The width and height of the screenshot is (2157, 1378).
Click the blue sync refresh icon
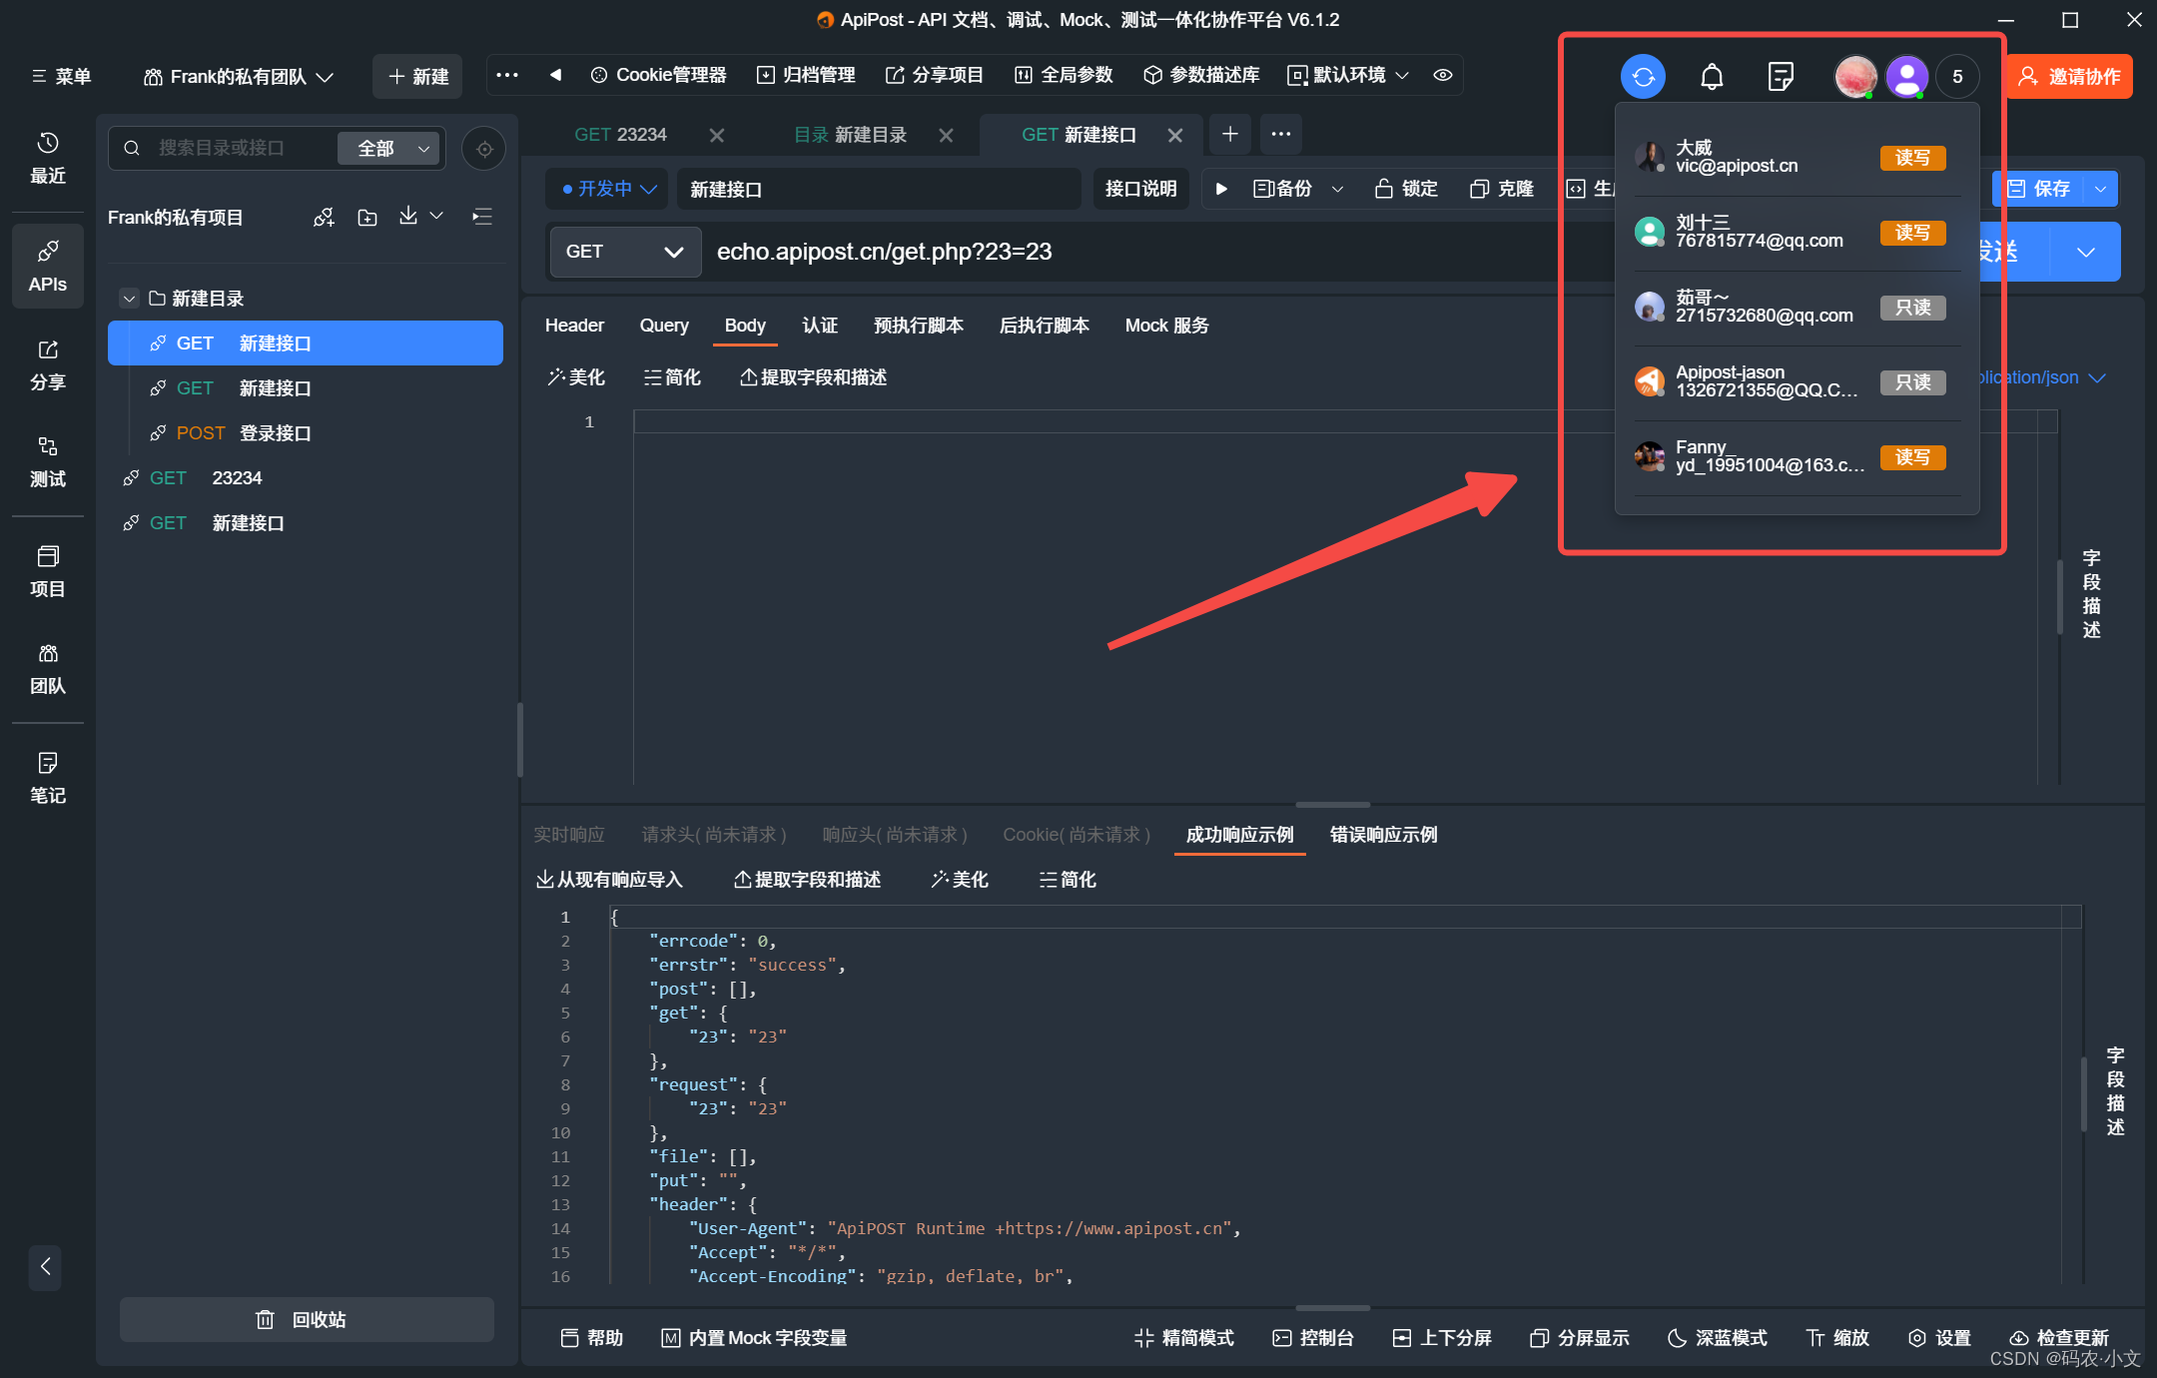(x=1643, y=77)
